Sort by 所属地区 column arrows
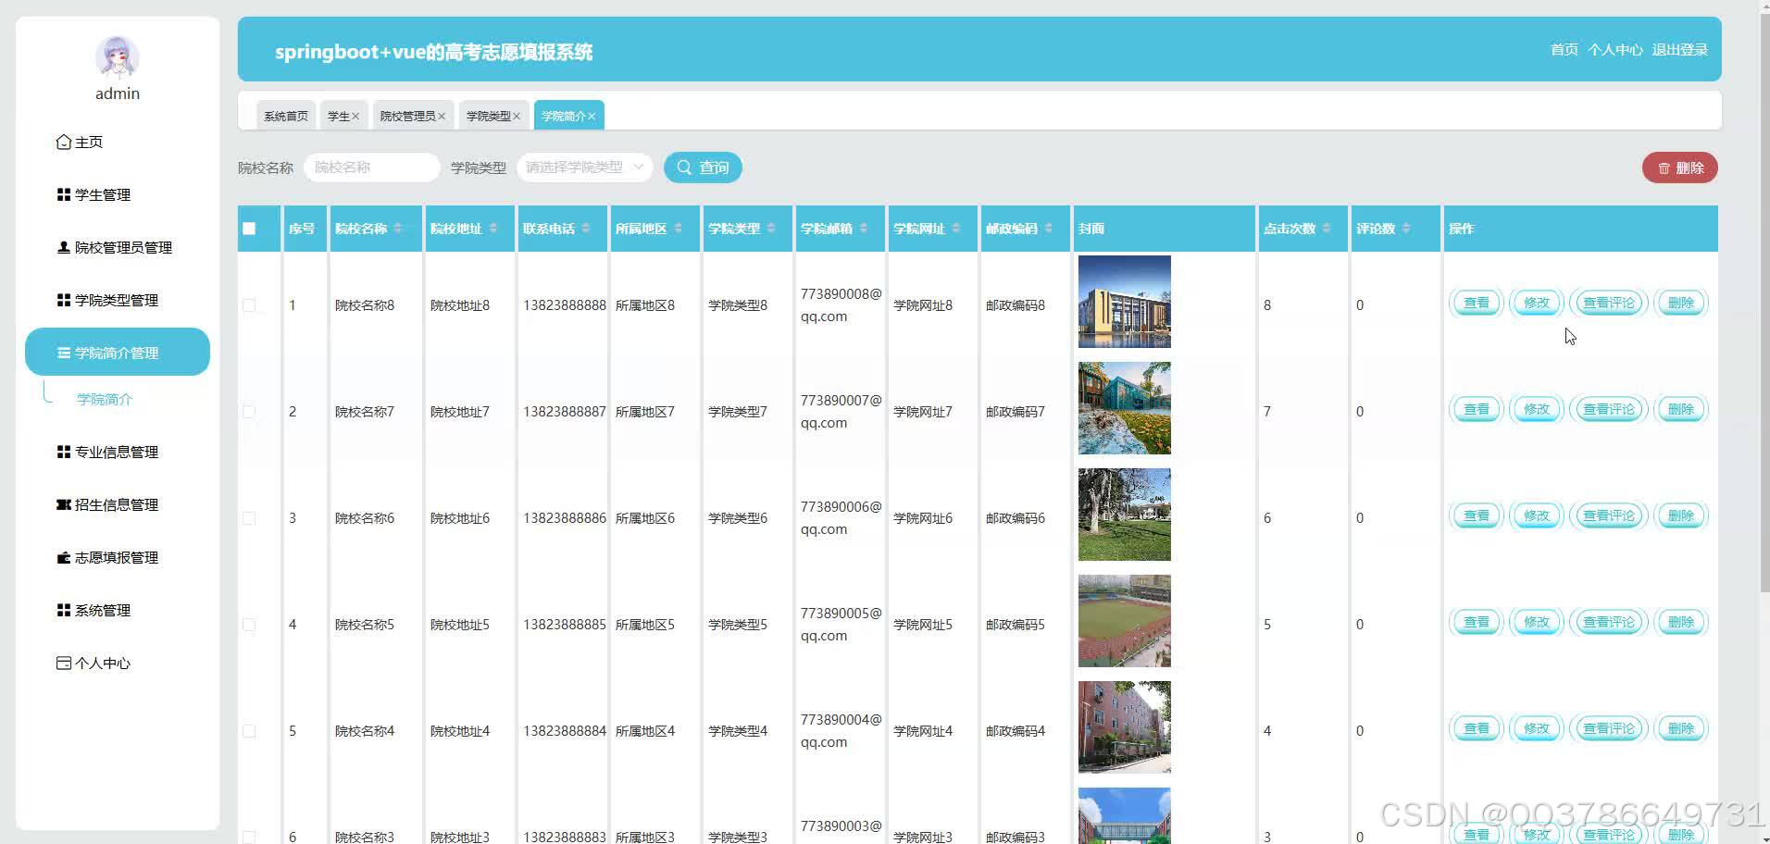Screen dimensions: 1770x844 coord(679,229)
